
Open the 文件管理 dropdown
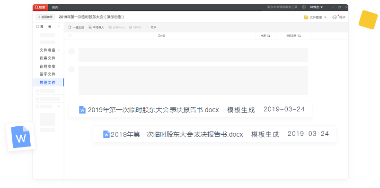click(315, 17)
